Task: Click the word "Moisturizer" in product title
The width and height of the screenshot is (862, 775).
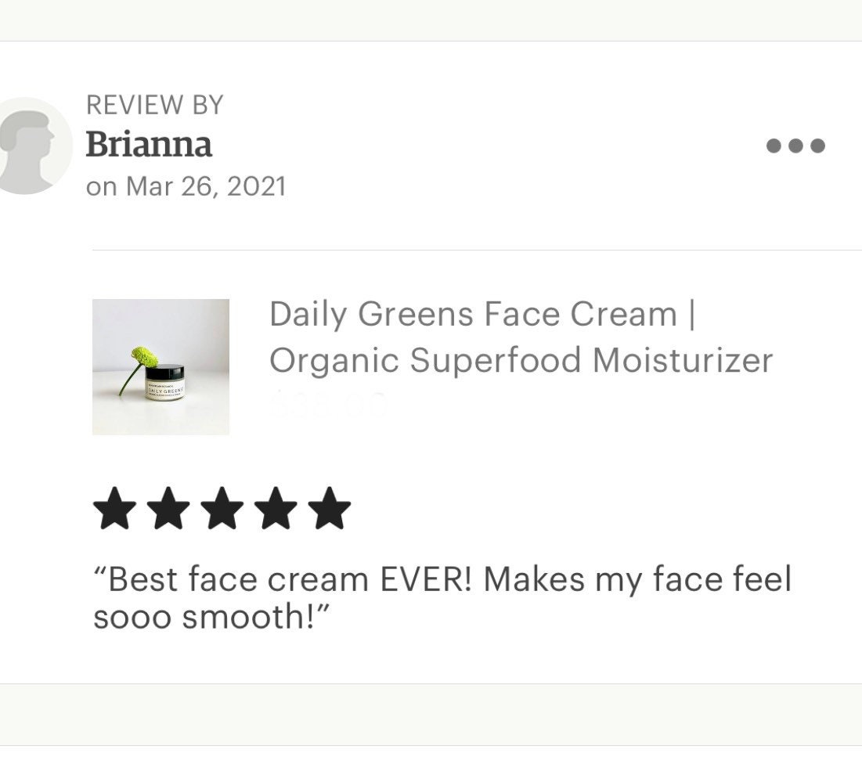Action: click(683, 361)
